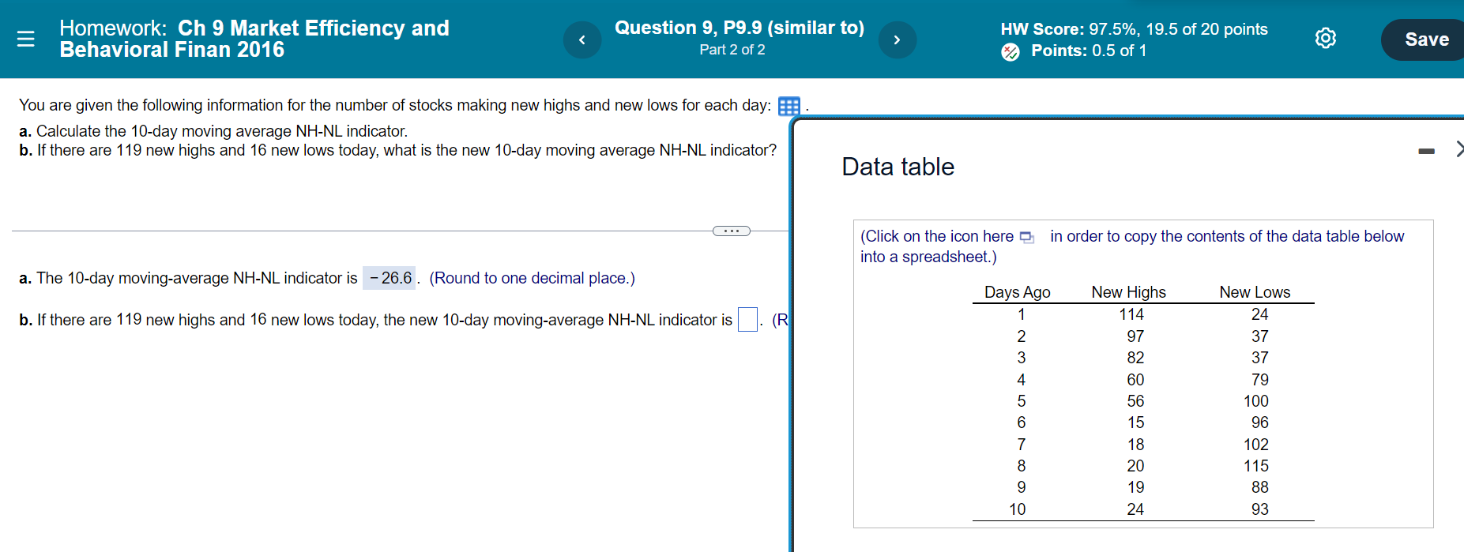Open the data table grid icon

[x=788, y=106]
